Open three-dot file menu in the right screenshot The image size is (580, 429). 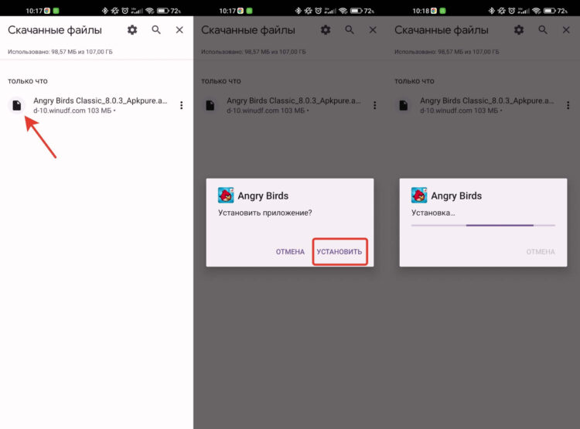coord(568,106)
